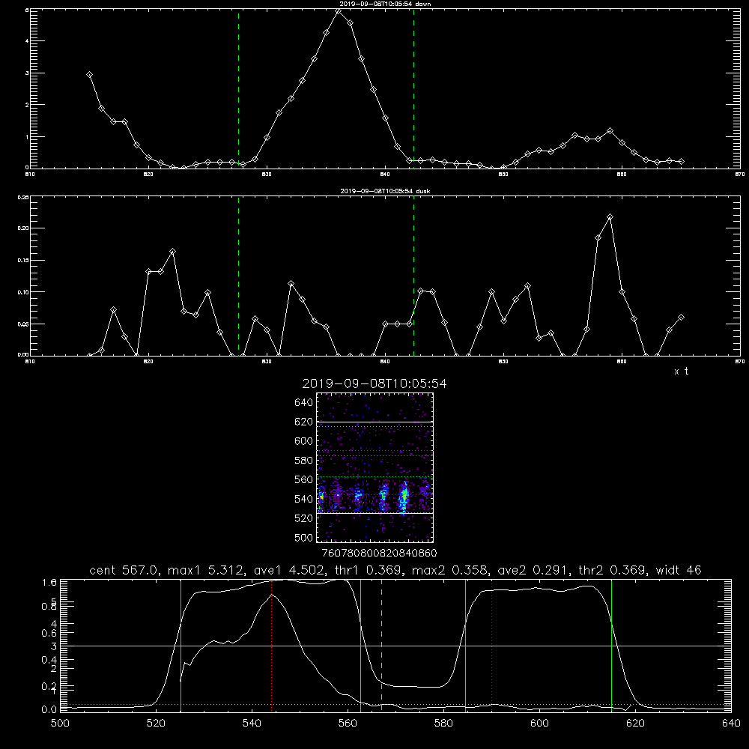Click the "820" x-axis label of dusk plot
749x749 pixels.
[x=148, y=362]
